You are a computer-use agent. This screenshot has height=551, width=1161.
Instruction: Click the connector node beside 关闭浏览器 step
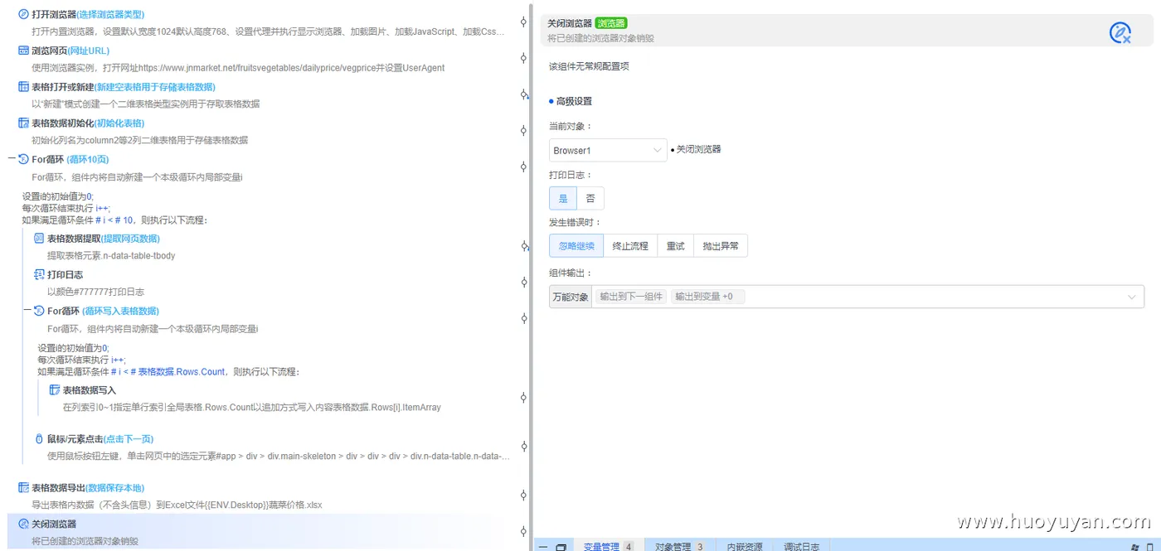pos(523,531)
